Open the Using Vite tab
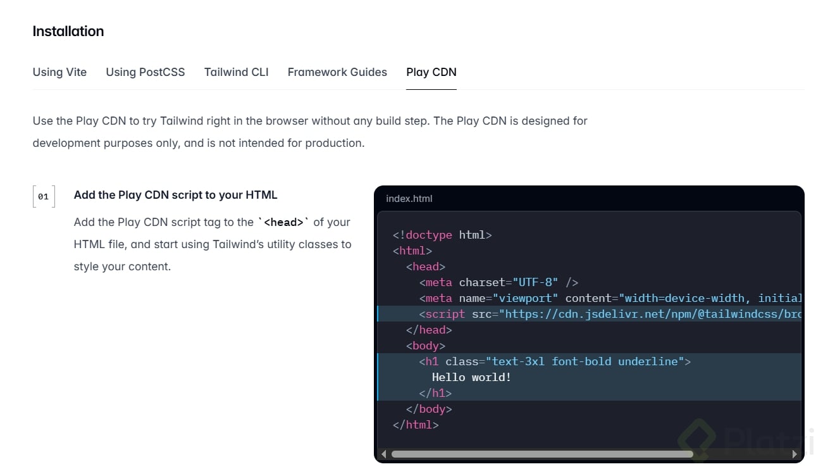Image resolution: width=823 pixels, height=469 pixels. [59, 72]
